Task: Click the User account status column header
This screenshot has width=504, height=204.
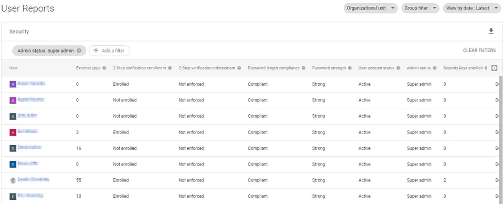Action: click(376, 68)
